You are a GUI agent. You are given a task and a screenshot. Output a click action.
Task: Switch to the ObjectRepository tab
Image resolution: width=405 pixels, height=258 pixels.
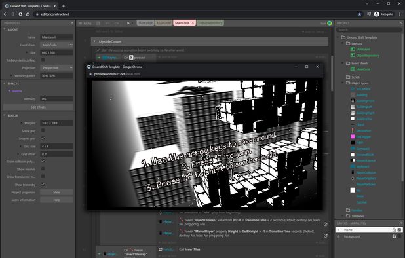click(210, 23)
